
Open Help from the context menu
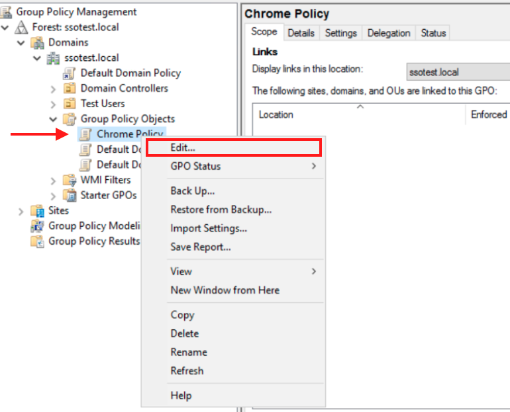[x=181, y=395]
